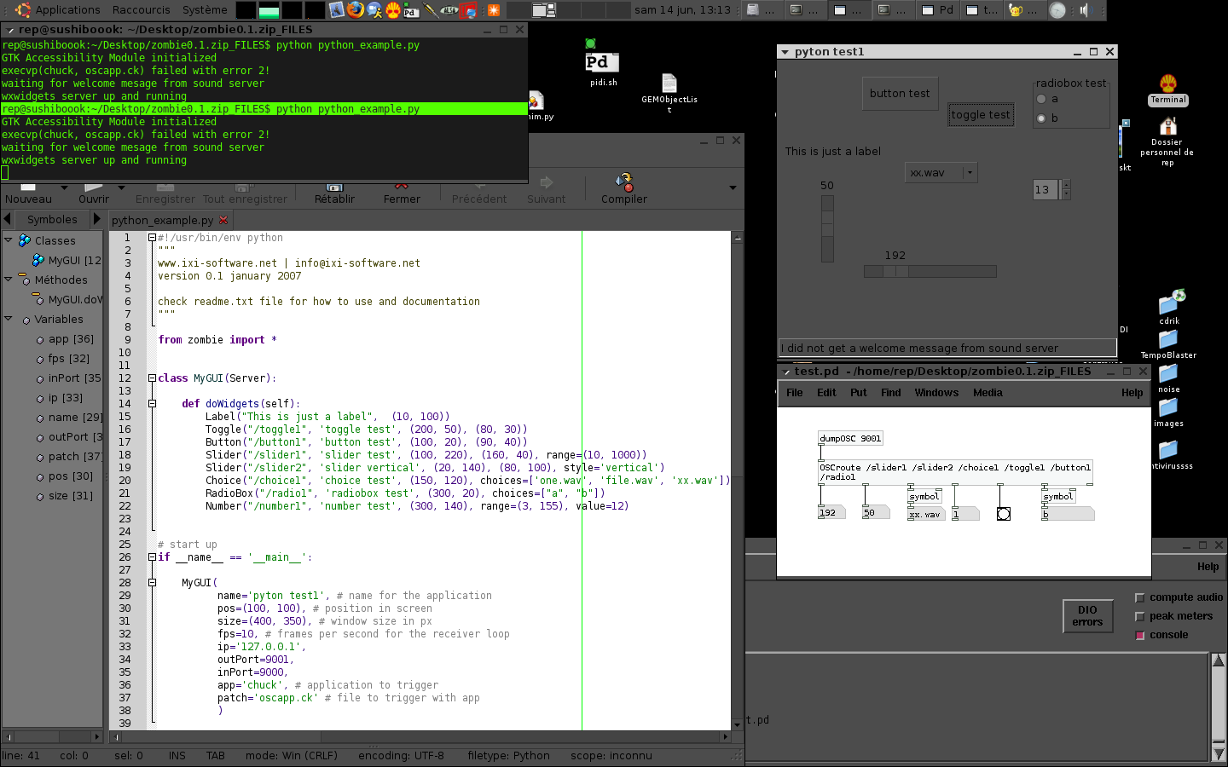Image resolution: width=1228 pixels, height=767 pixels.
Task: Click the horizontal slider test at 192
Action: [930, 271]
